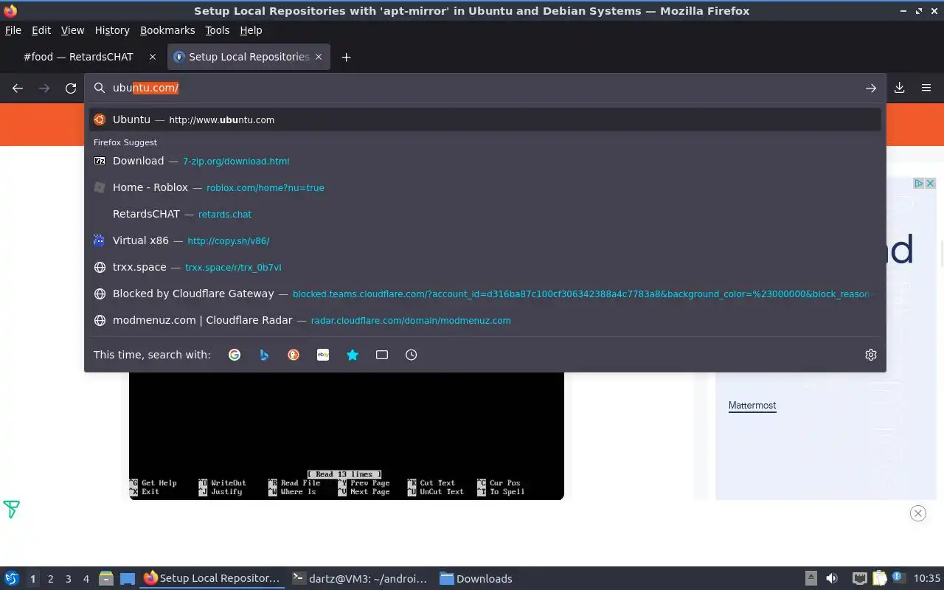944x590 pixels.
Task: Open the History menu
Action: (111, 30)
